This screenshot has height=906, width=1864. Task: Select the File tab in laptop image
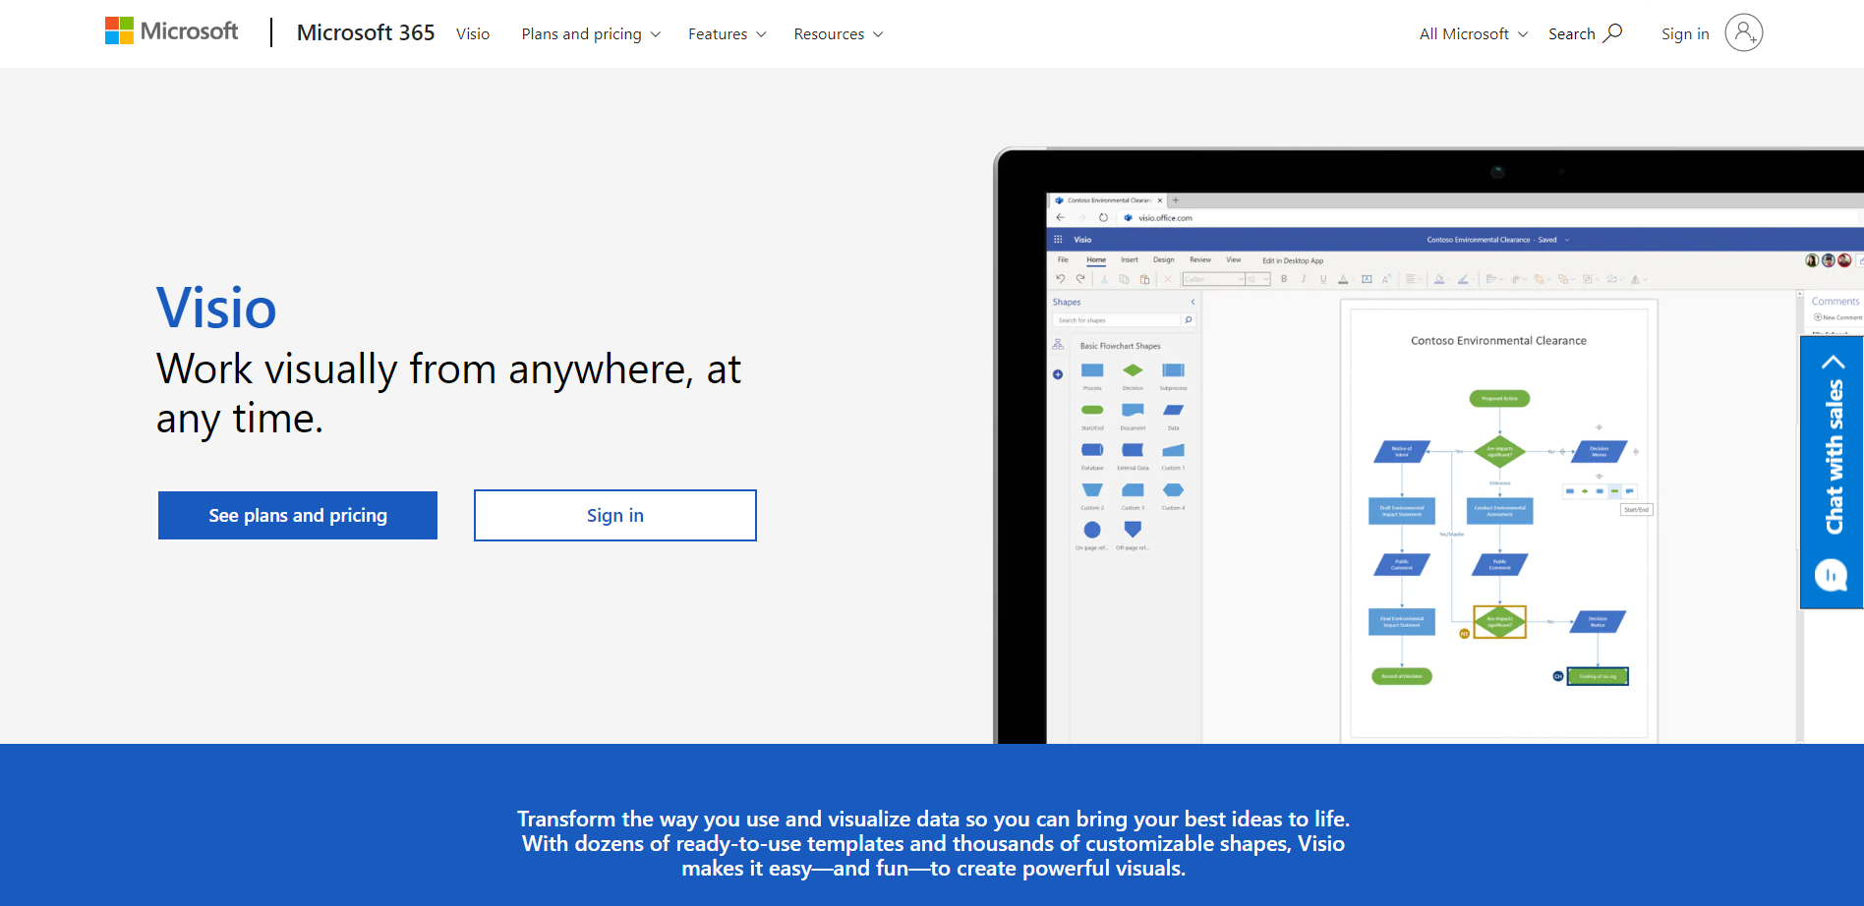pyautogui.click(x=1063, y=260)
